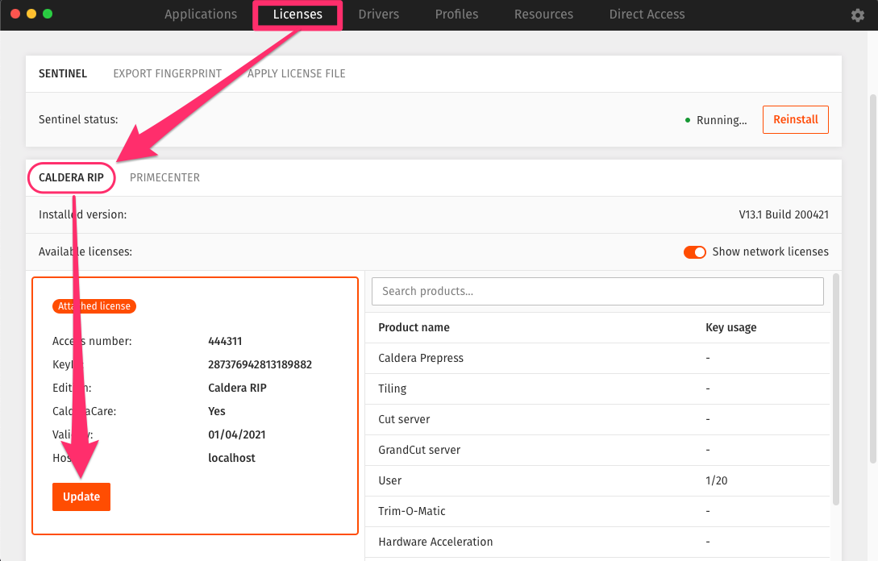Click the Reinstall button
Viewport: 878px width, 561px height.
(795, 119)
